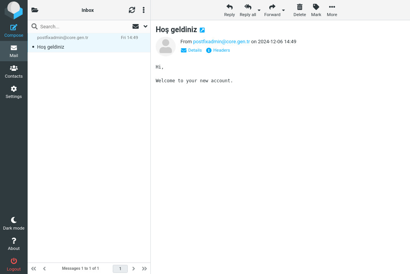Click the sender avatar photo

166,46
